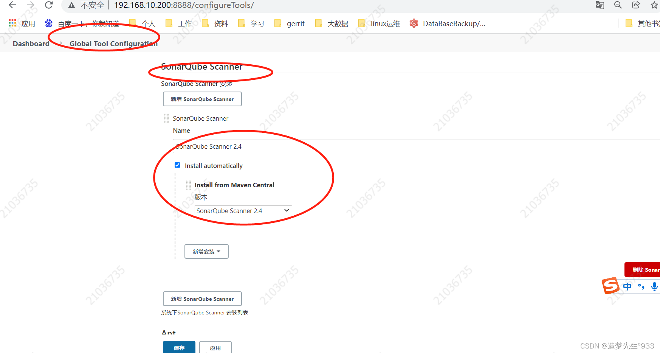Open the 学习 bookmark folder
This screenshot has height=353, width=660.
(251, 23)
